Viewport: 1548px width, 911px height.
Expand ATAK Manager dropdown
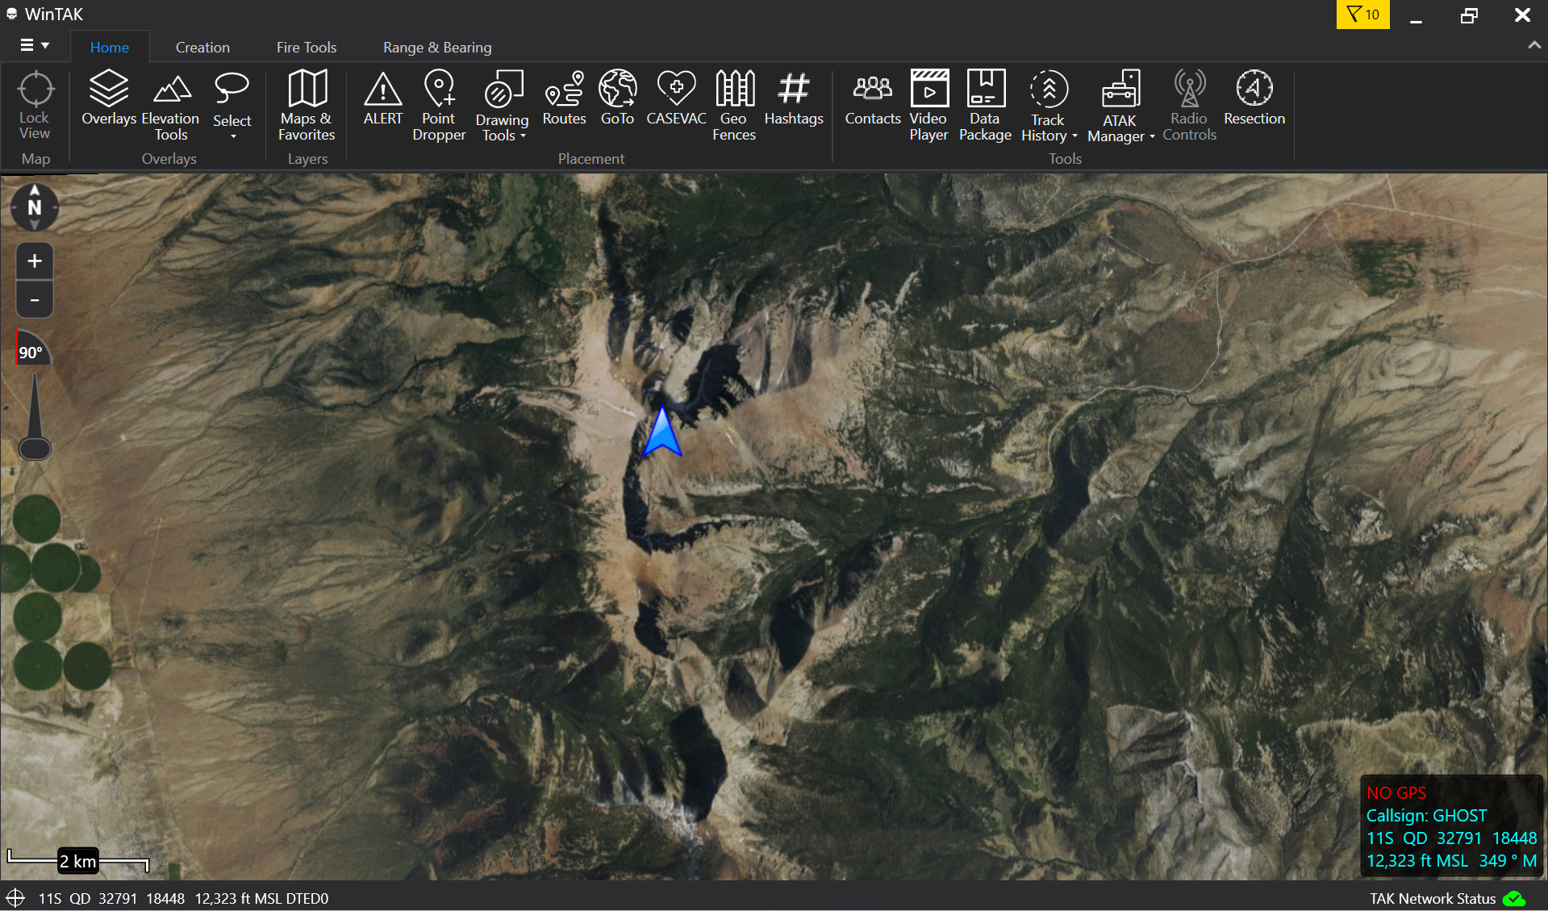[x=1152, y=136]
